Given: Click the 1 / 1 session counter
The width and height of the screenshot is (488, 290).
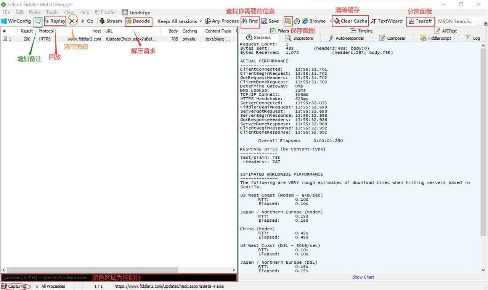Looking at the screenshot, I should point(98,286).
